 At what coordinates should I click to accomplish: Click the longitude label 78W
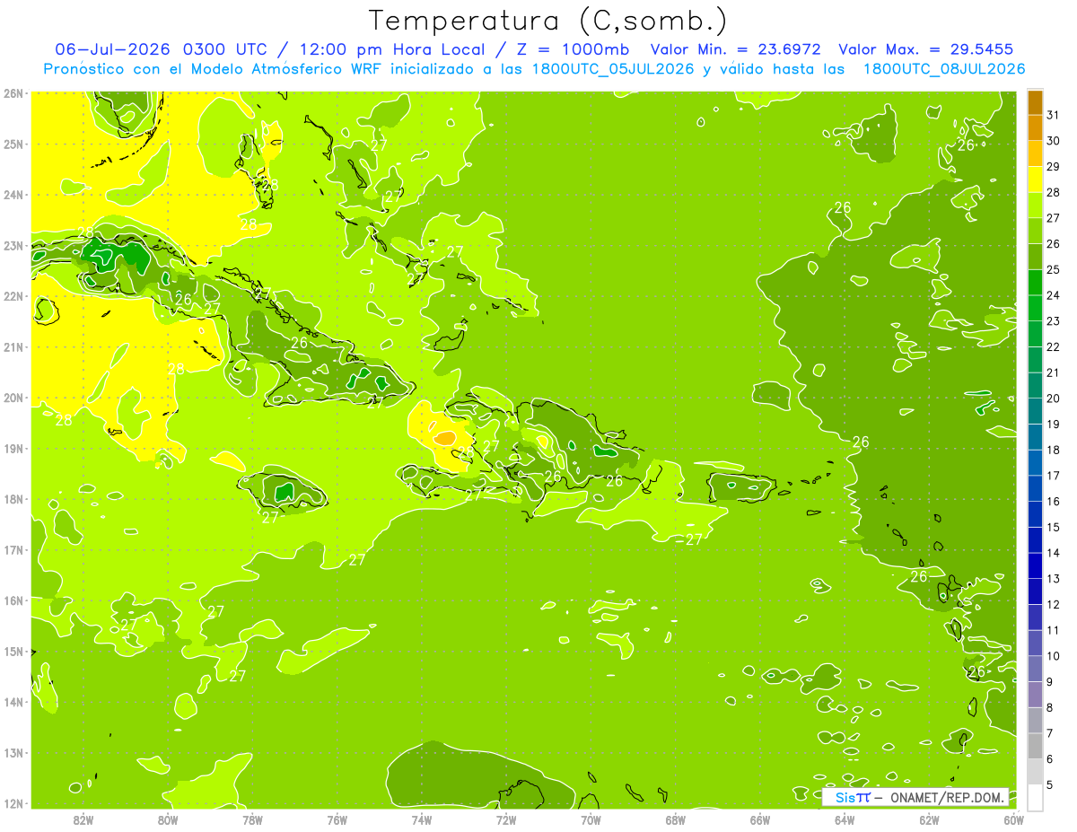[252, 819]
